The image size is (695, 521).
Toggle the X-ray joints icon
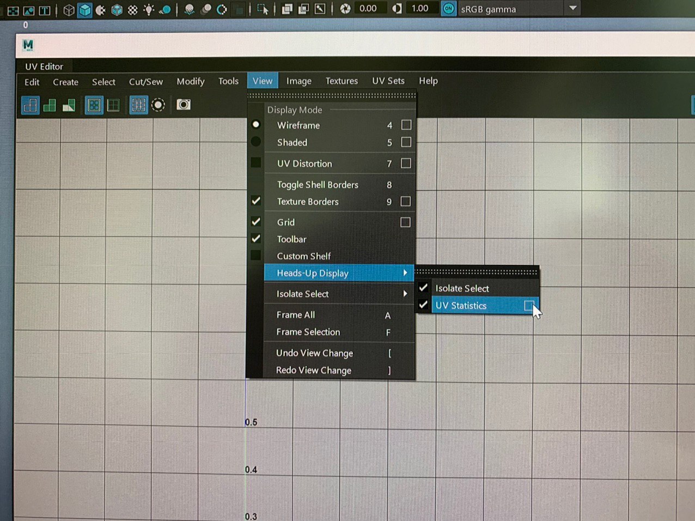tap(320, 9)
